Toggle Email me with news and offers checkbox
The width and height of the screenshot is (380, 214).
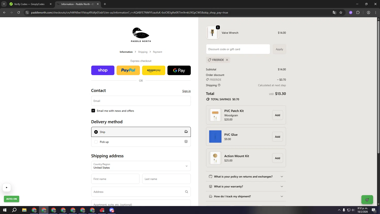click(93, 111)
